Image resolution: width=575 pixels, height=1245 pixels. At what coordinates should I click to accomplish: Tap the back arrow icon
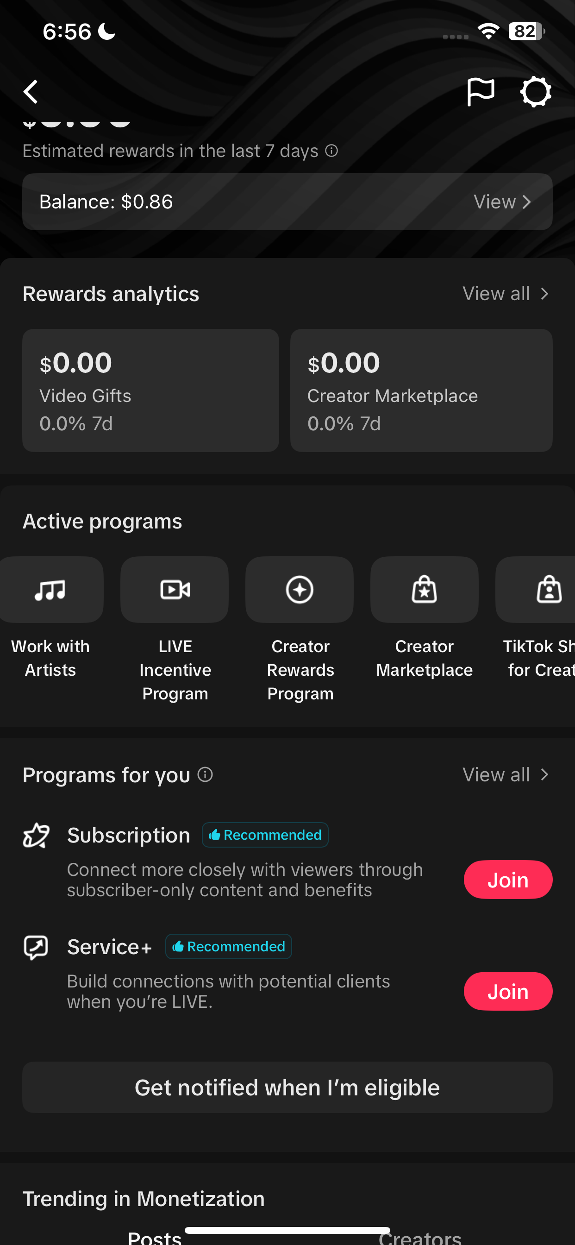[31, 92]
